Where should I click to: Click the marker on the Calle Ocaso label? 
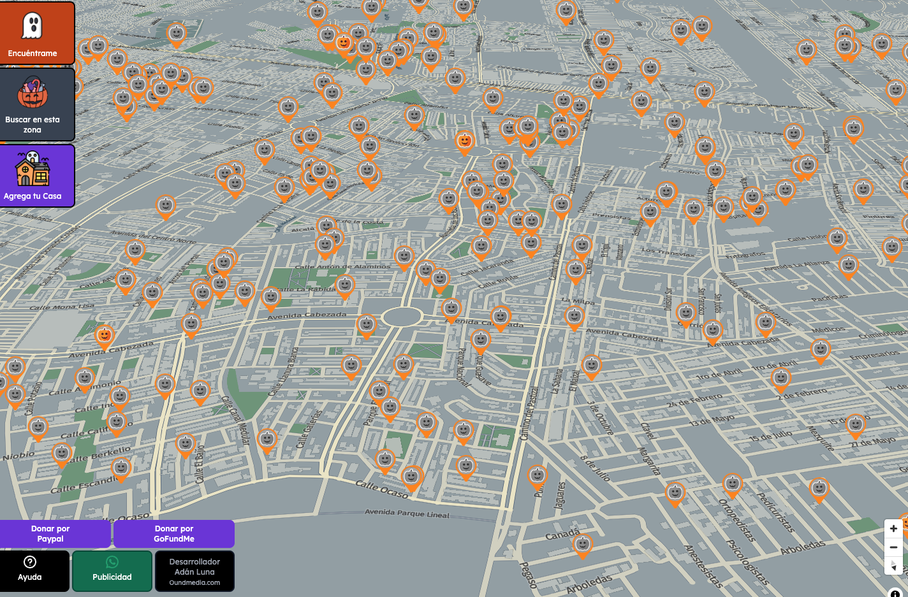click(x=412, y=477)
